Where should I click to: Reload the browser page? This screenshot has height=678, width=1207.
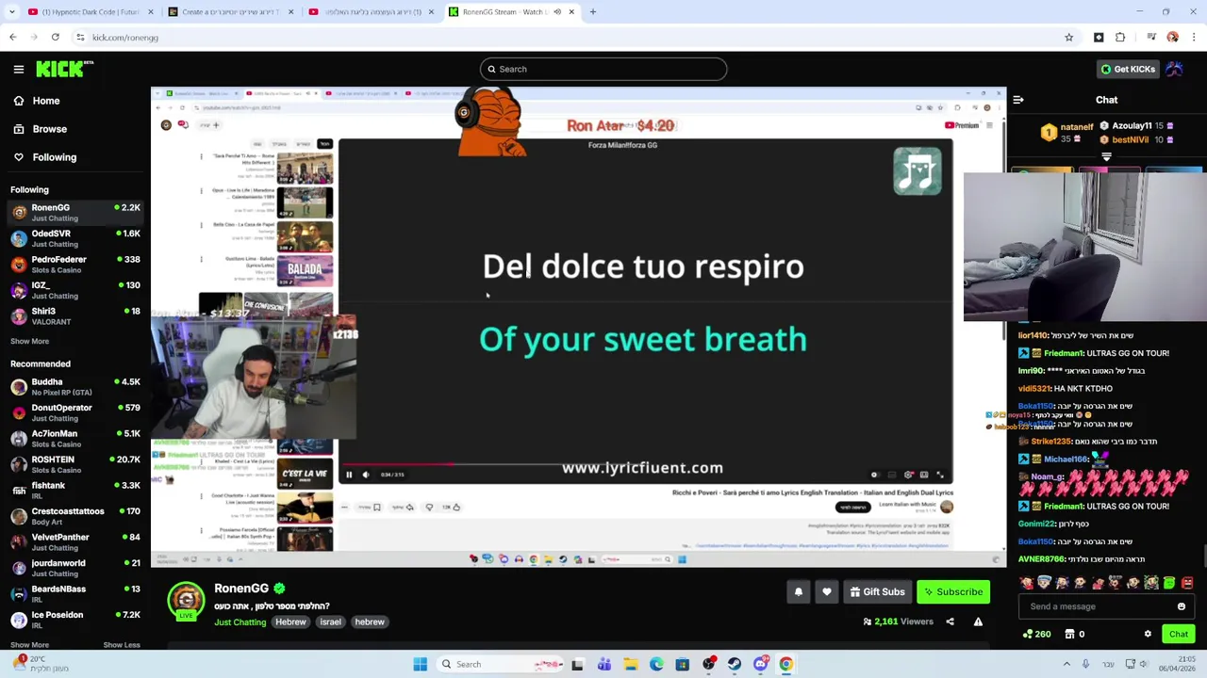point(56,38)
